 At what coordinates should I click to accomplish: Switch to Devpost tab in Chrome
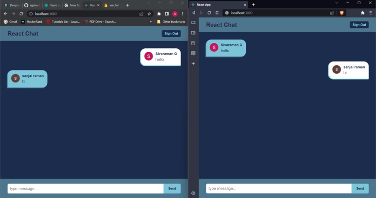pos(12,5)
